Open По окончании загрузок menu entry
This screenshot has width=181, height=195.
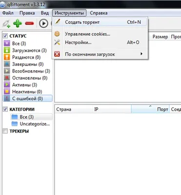point(100,54)
